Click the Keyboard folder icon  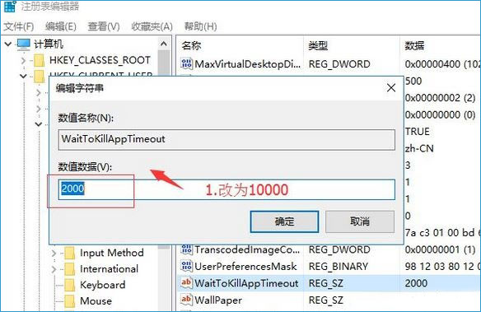pos(70,286)
